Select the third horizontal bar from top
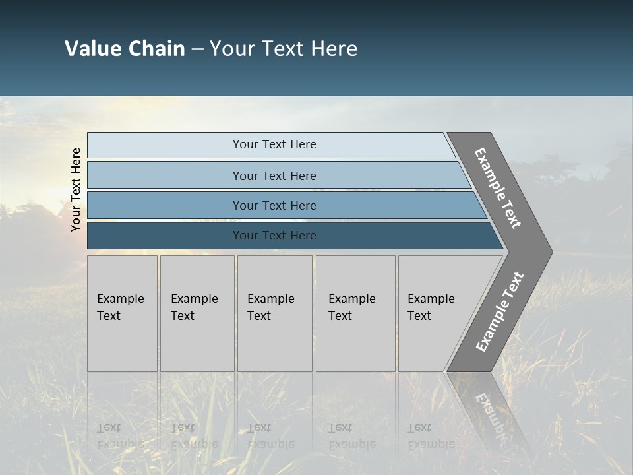The image size is (633, 475). pos(274,205)
